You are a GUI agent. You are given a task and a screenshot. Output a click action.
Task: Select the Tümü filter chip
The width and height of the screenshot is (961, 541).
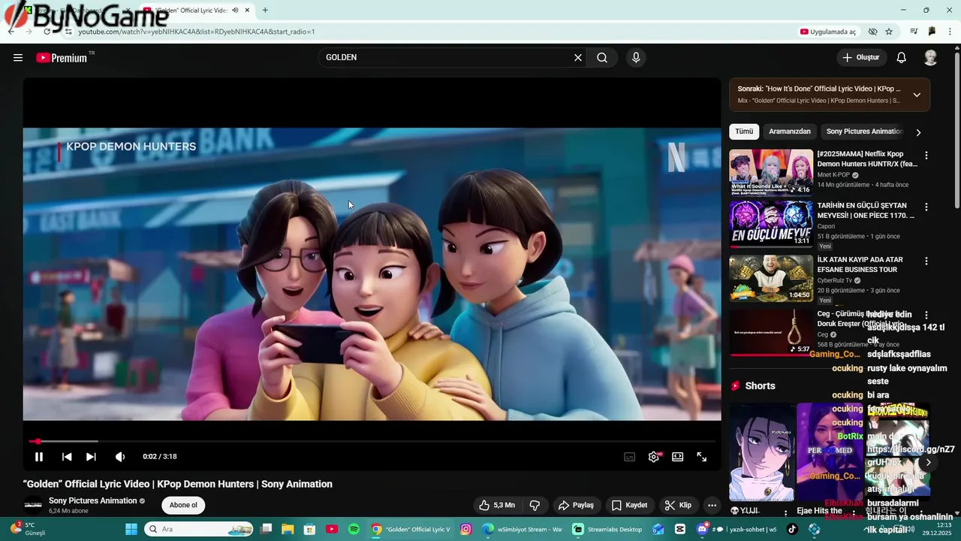tap(744, 131)
